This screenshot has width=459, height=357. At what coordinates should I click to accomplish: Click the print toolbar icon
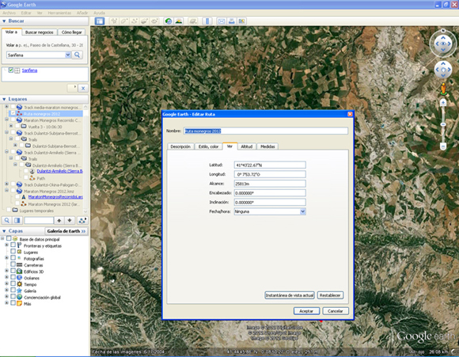click(x=232, y=21)
